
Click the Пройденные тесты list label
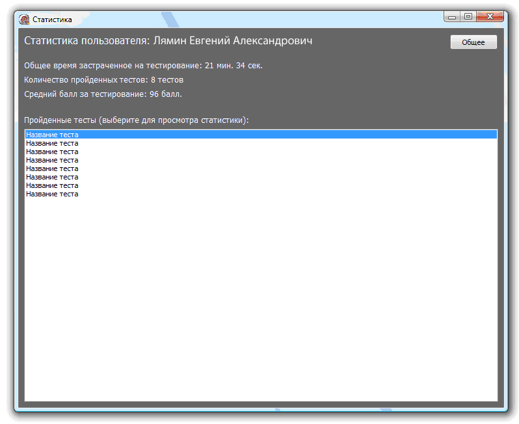pos(137,120)
